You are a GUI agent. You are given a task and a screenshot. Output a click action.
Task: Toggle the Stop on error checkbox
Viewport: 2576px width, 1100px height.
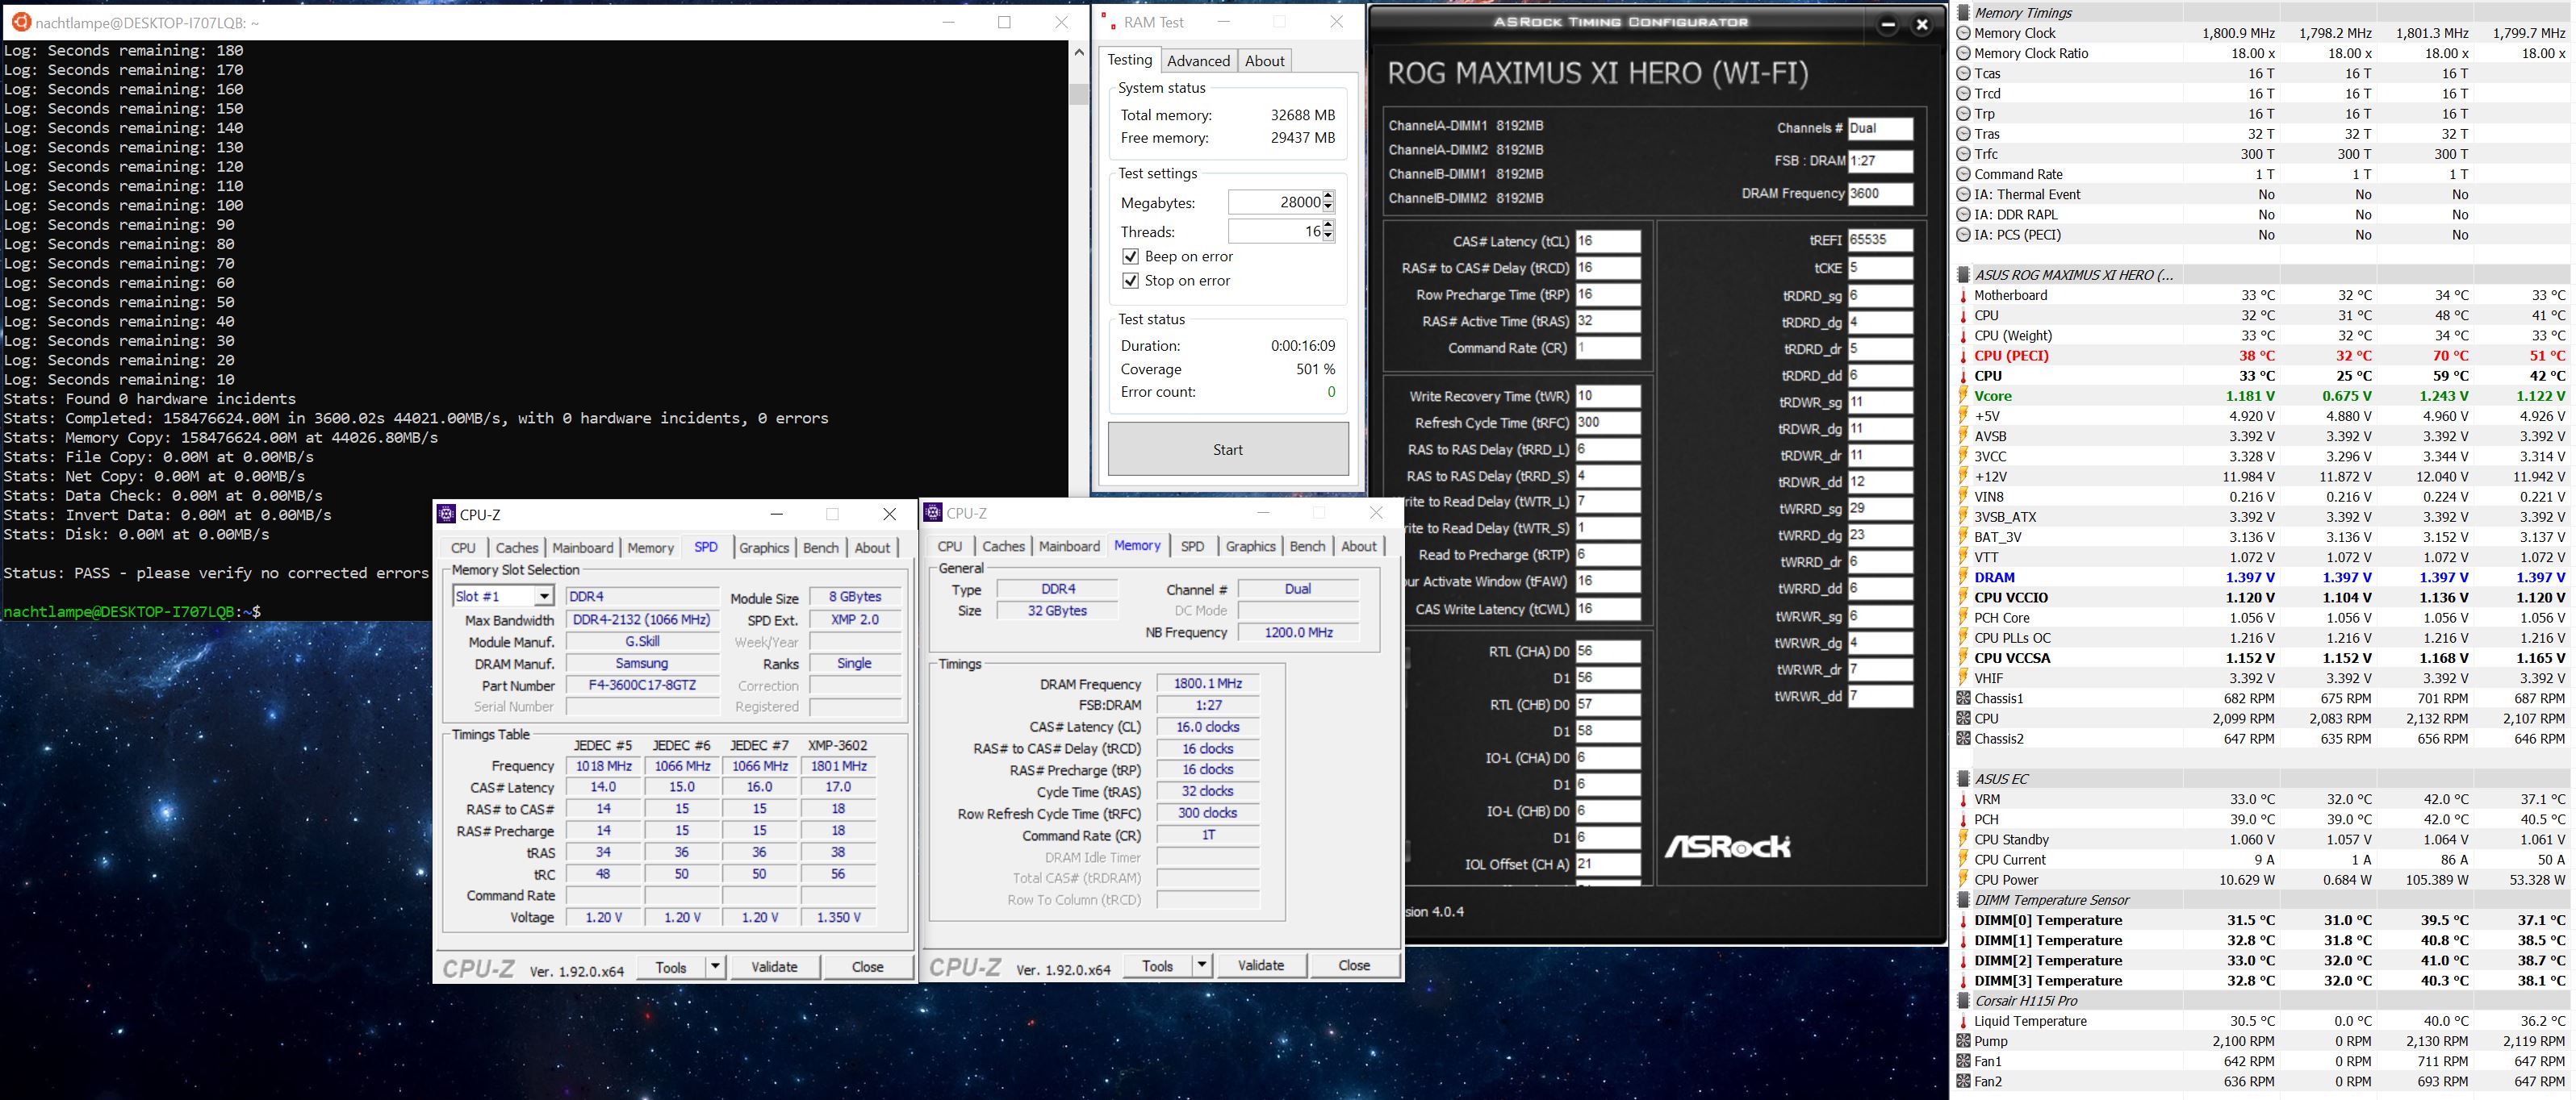coord(1130,281)
